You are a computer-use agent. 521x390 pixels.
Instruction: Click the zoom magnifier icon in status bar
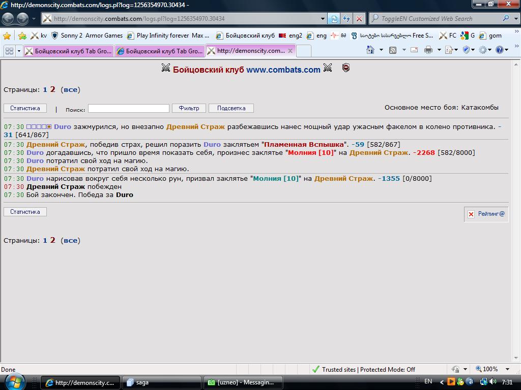478,369
